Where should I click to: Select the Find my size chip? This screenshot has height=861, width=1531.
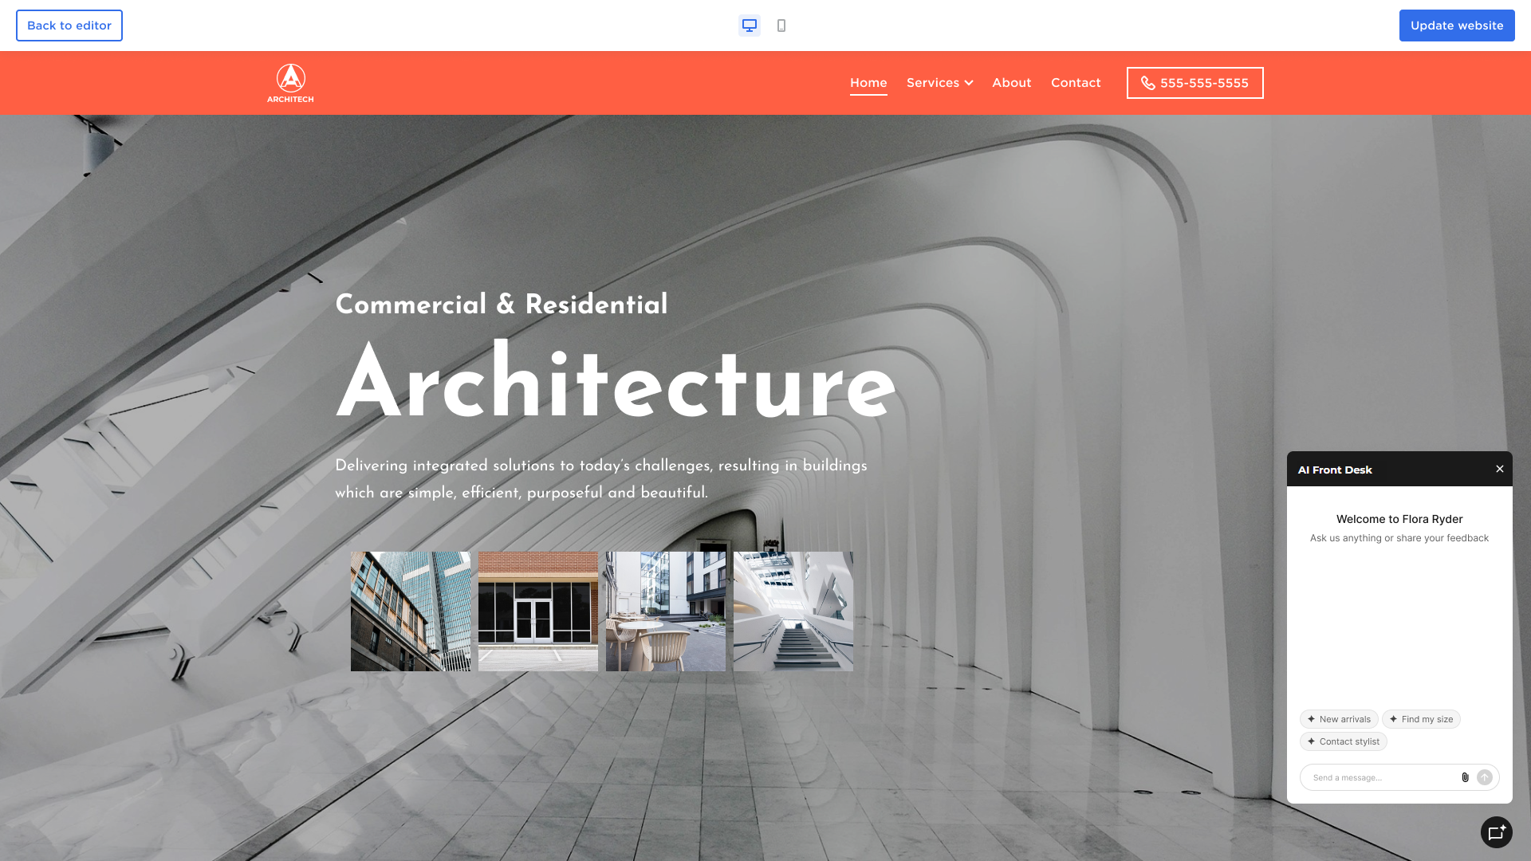(1420, 719)
